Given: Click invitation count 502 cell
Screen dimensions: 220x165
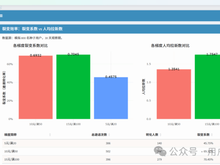Looking at the screenshot, I should [108, 151].
